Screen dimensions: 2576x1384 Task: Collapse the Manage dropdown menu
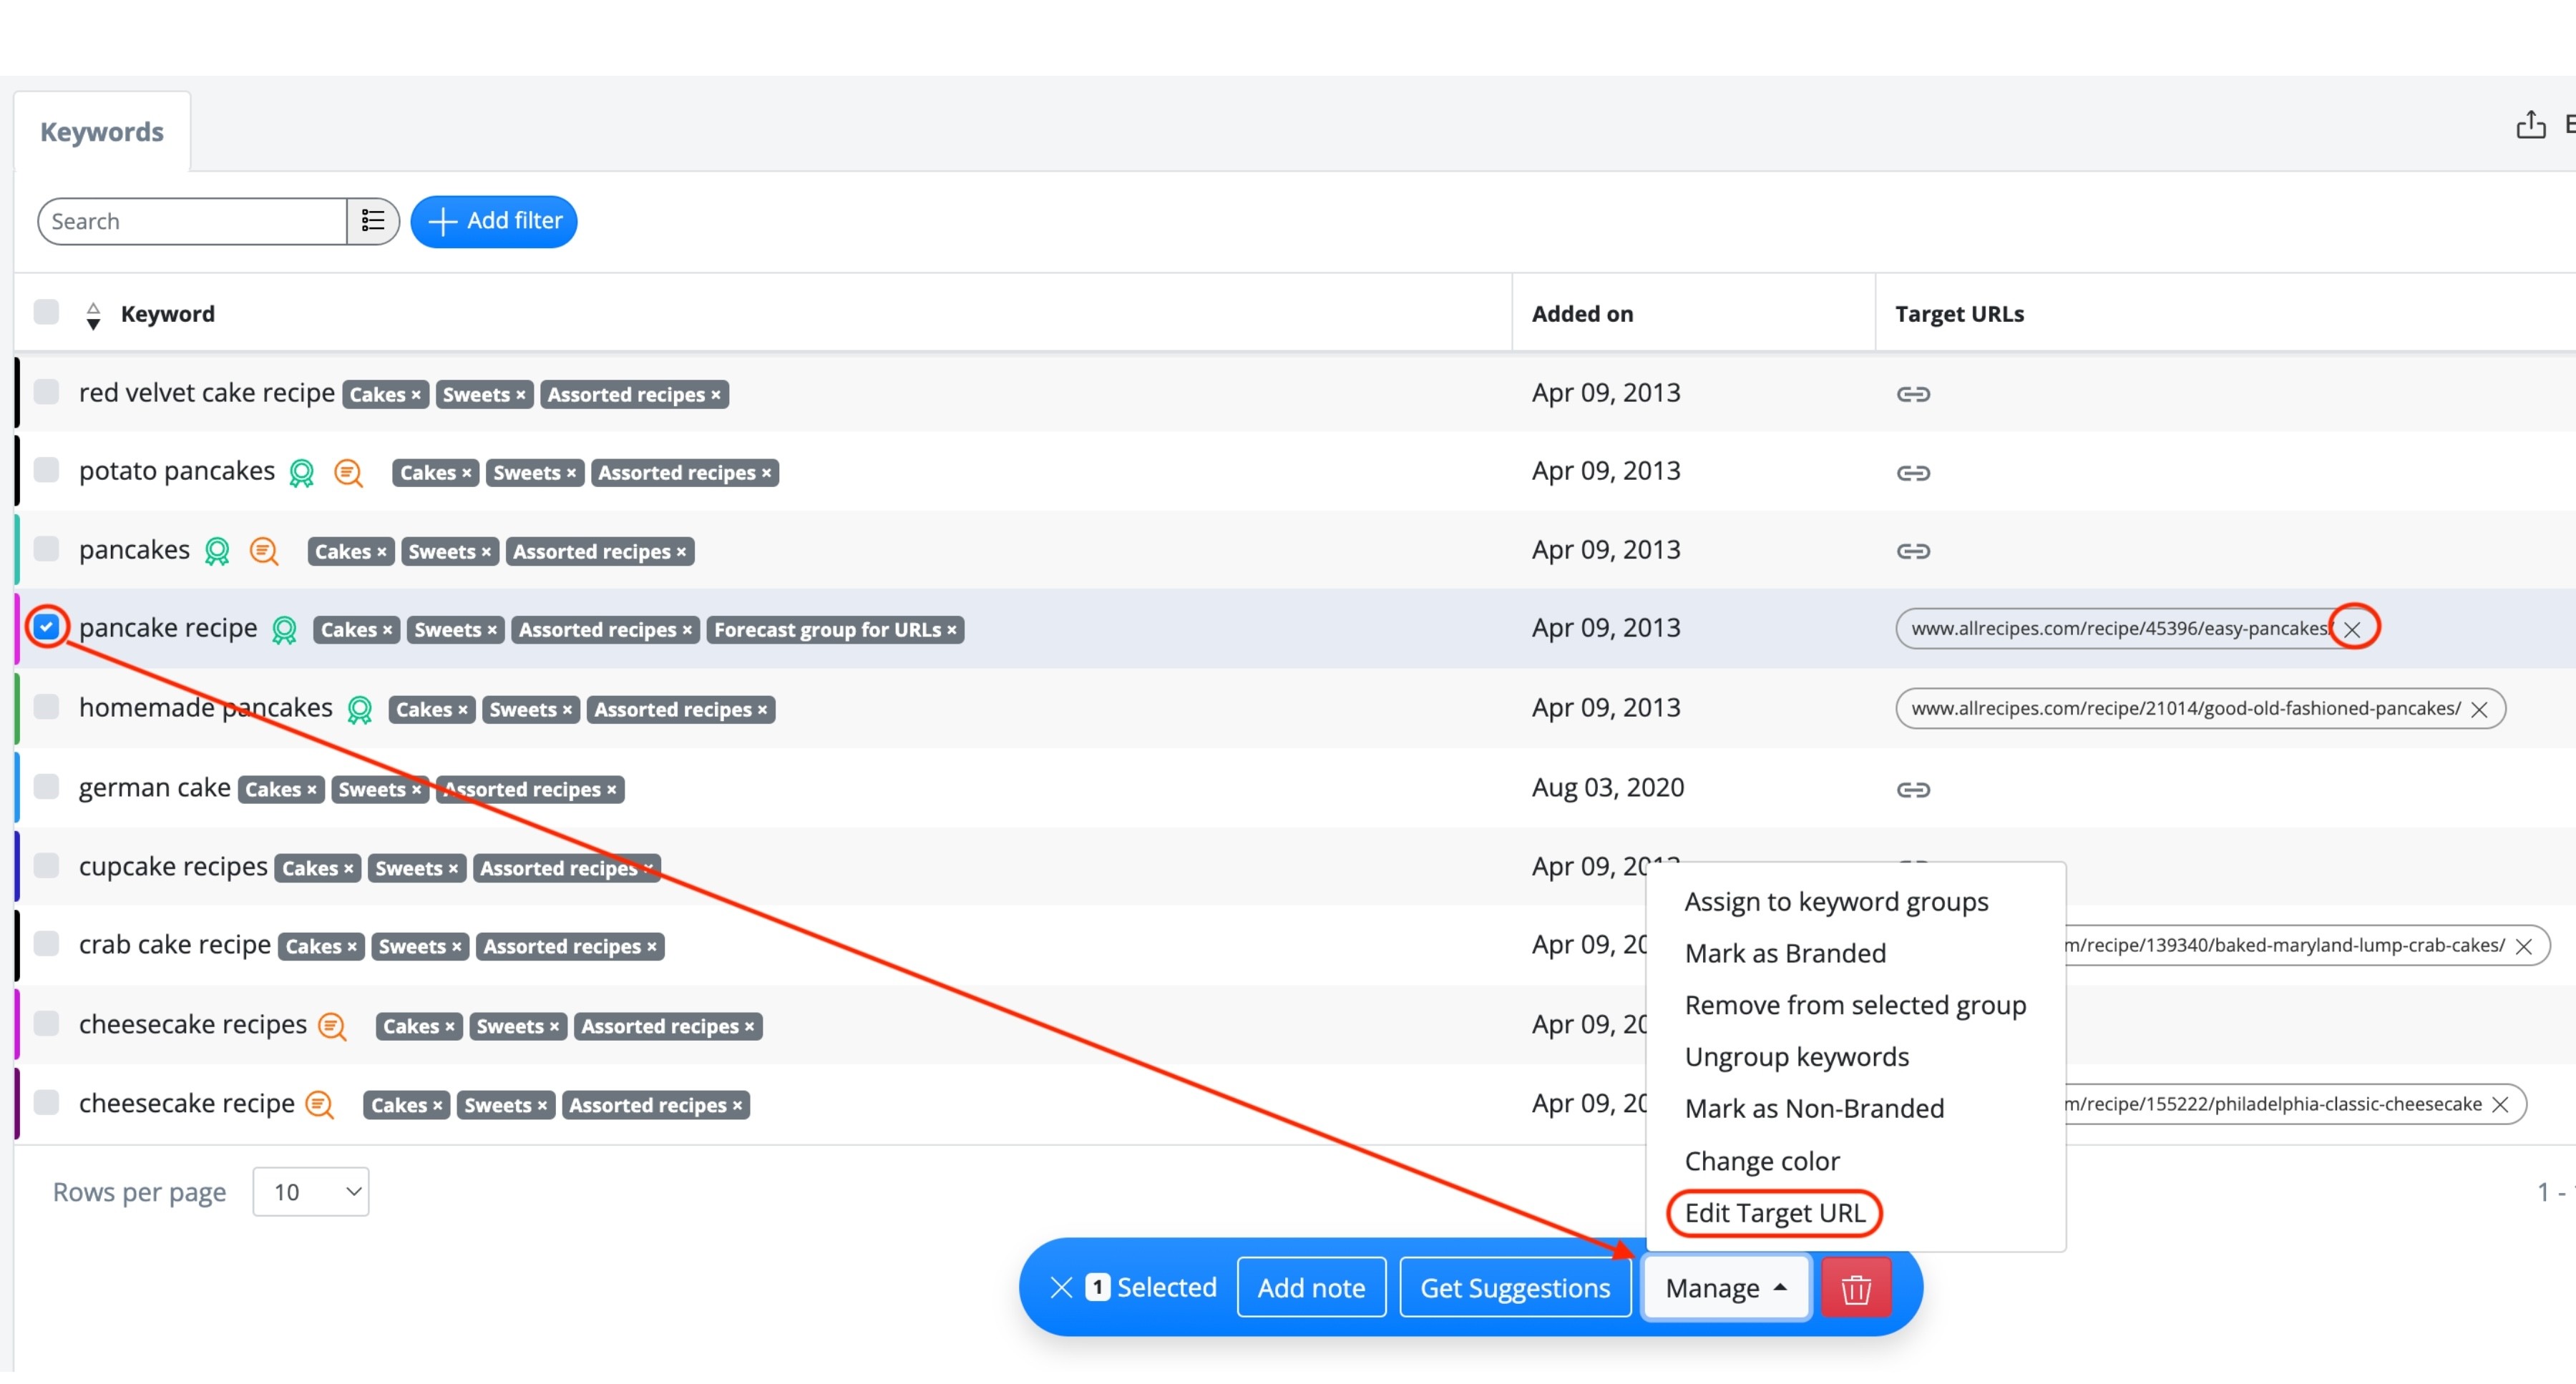click(x=1726, y=1288)
